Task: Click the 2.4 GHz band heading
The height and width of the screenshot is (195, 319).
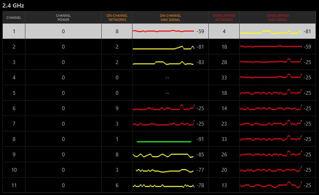Action: click(x=13, y=5)
